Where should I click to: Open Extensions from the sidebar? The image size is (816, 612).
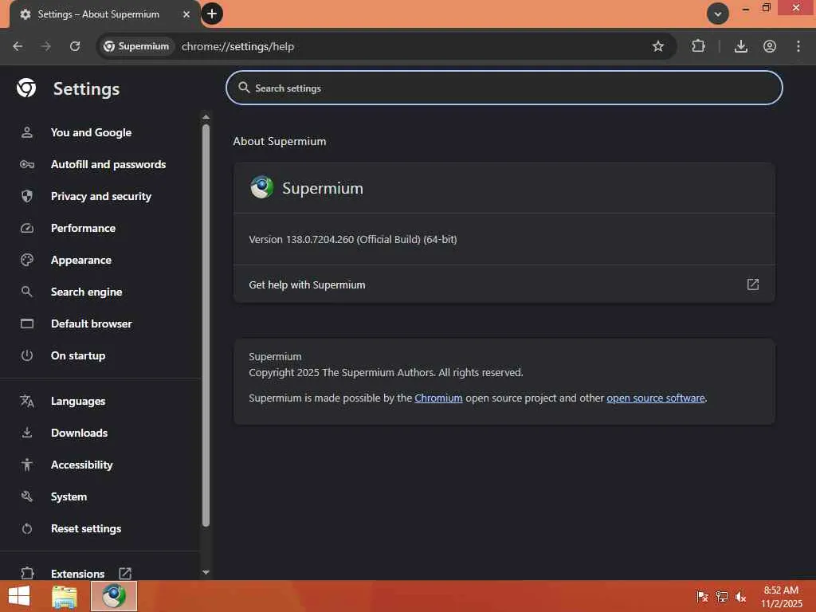77,574
